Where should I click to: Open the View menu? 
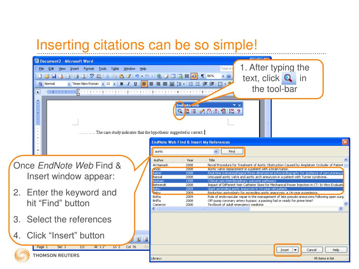click(x=62, y=69)
